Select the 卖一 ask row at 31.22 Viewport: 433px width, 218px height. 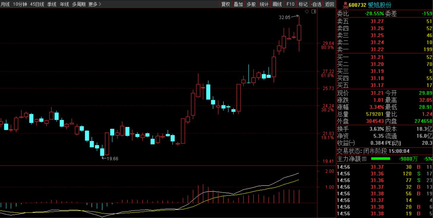tap(384, 49)
